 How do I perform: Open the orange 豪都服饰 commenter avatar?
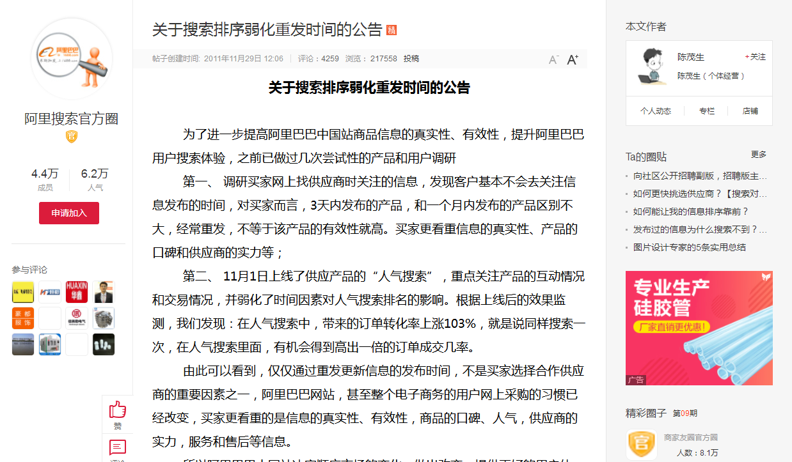pyautogui.click(x=23, y=318)
